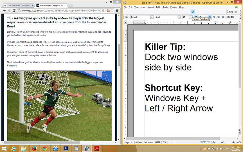Screen dimensions: 243x152
Task: Set Justified paragraph alignment
Action: point(222,17)
